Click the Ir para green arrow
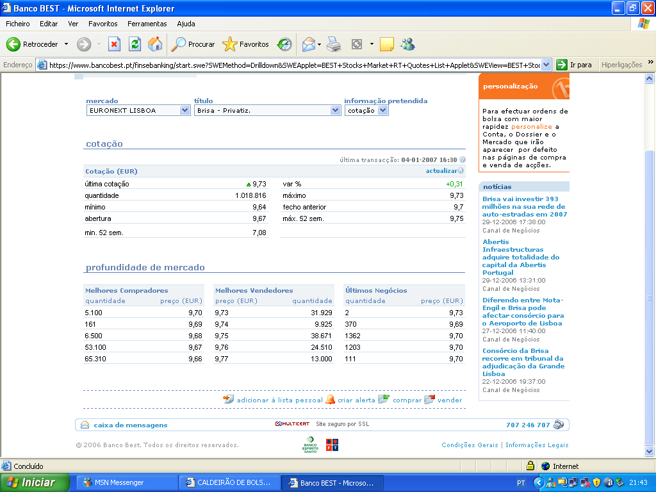 562,65
